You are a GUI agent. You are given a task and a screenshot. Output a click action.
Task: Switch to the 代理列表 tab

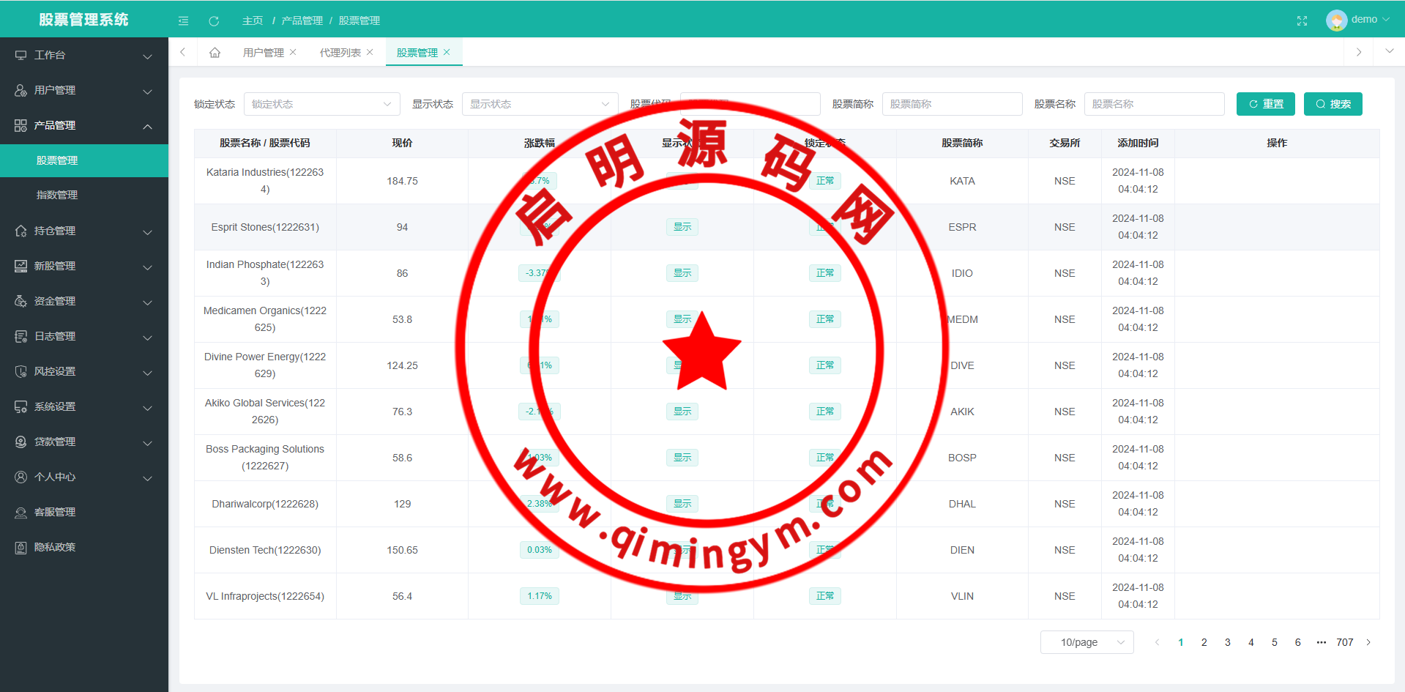point(340,53)
